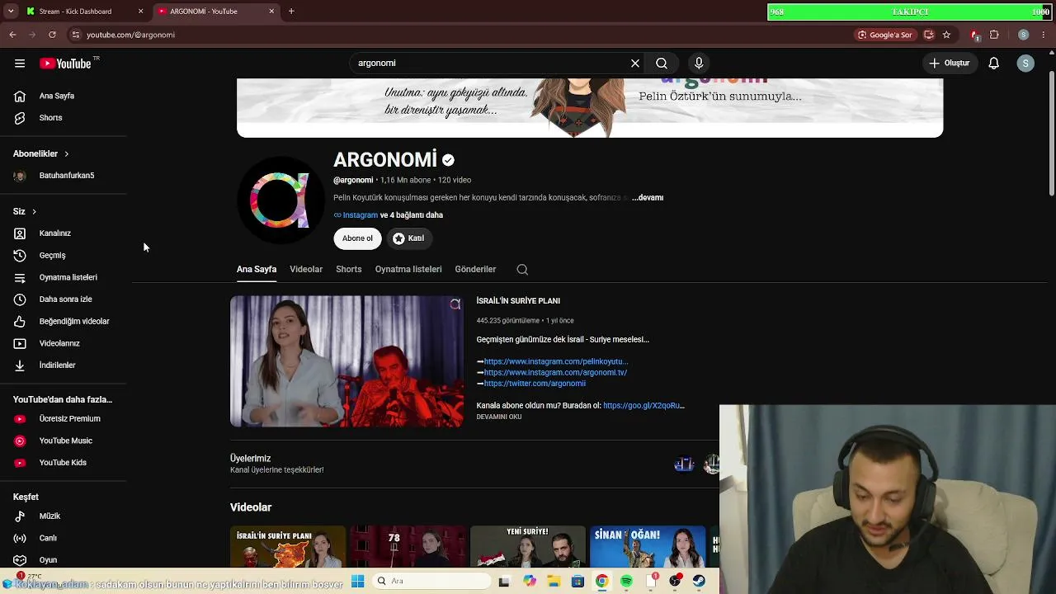1056x594 pixels.
Task: Open the YENİ SURİYE video thumbnail
Action: point(528,547)
